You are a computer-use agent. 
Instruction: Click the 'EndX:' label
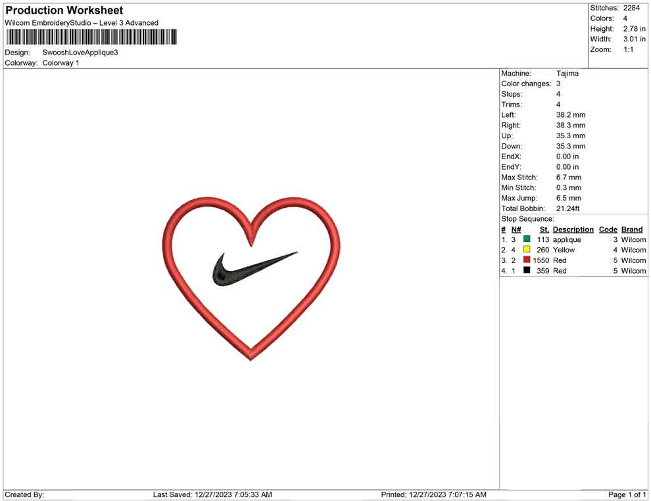click(x=511, y=156)
